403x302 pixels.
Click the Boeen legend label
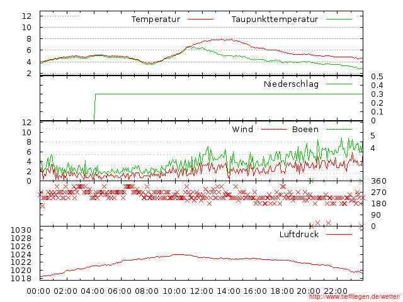point(305,129)
